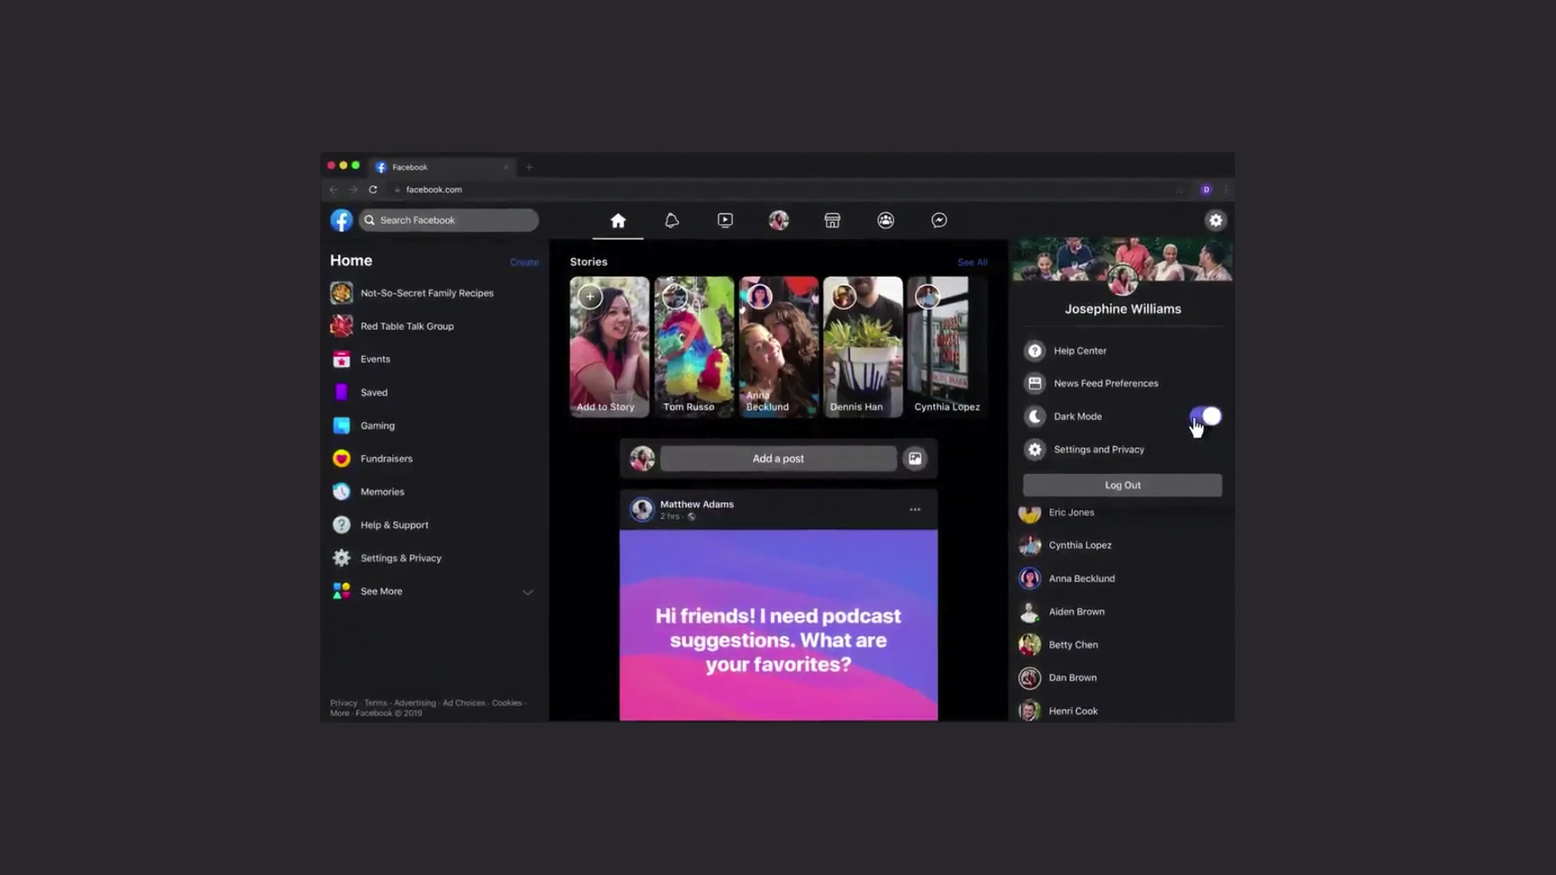This screenshot has width=1556, height=875.
Task: Click the browser reload button
Action: click(x=373, y=190)
